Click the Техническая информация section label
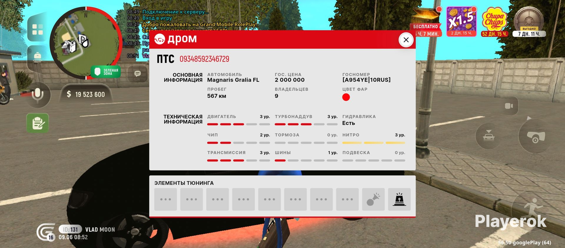Viewport: 565px width, 248px height. pos(183,119)
